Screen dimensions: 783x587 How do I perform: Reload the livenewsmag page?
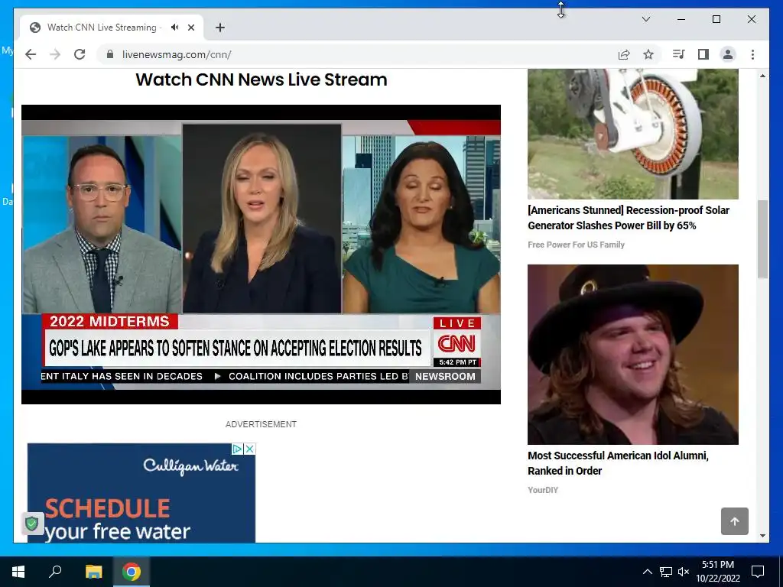tap(80, 54)
